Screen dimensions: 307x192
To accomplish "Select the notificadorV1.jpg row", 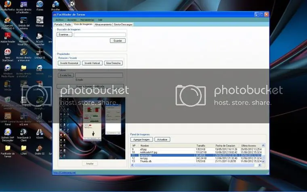I will (x=197, y=152).
